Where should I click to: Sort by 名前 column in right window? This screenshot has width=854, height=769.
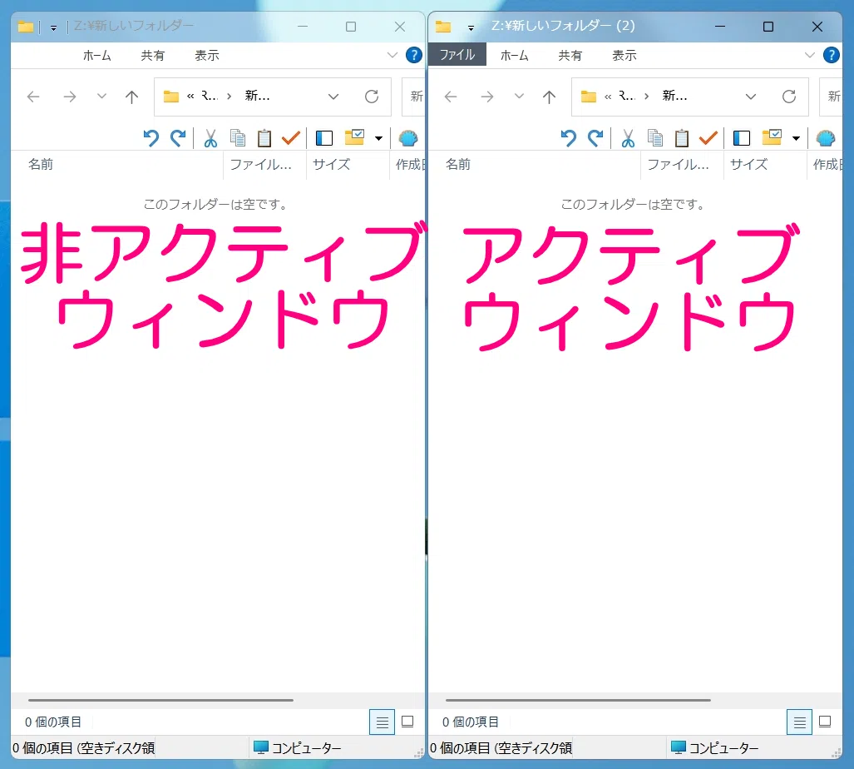(x=535, y=165)
